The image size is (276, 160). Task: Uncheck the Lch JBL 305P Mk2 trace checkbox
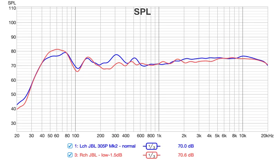[x=70, y=146]
